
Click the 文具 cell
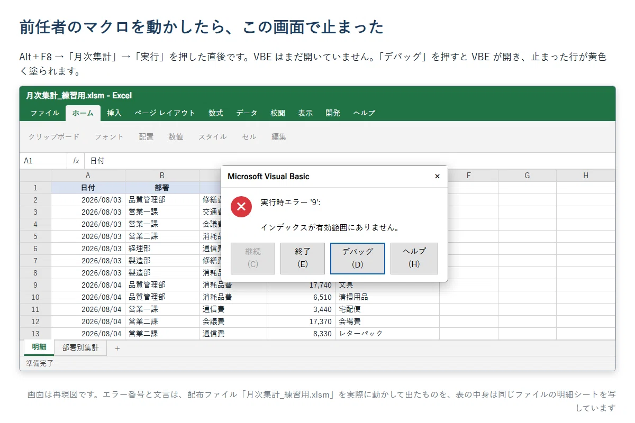click(387, 285)
